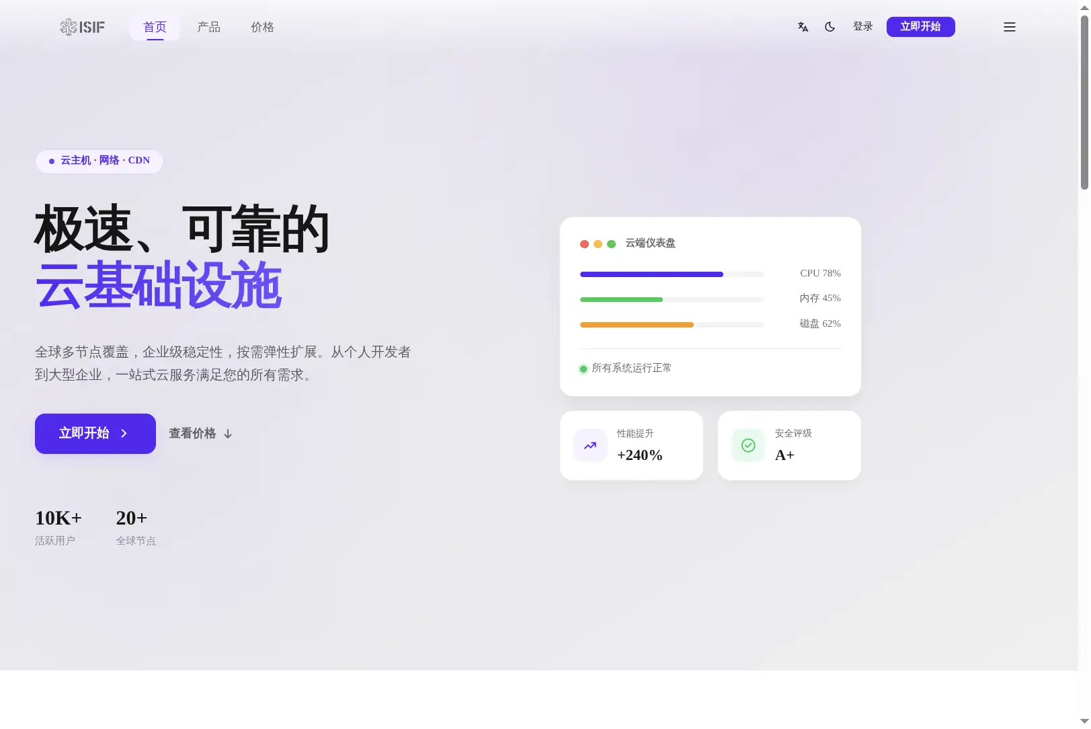Toggle dark mode with moon icon

(x=830, y=27)
